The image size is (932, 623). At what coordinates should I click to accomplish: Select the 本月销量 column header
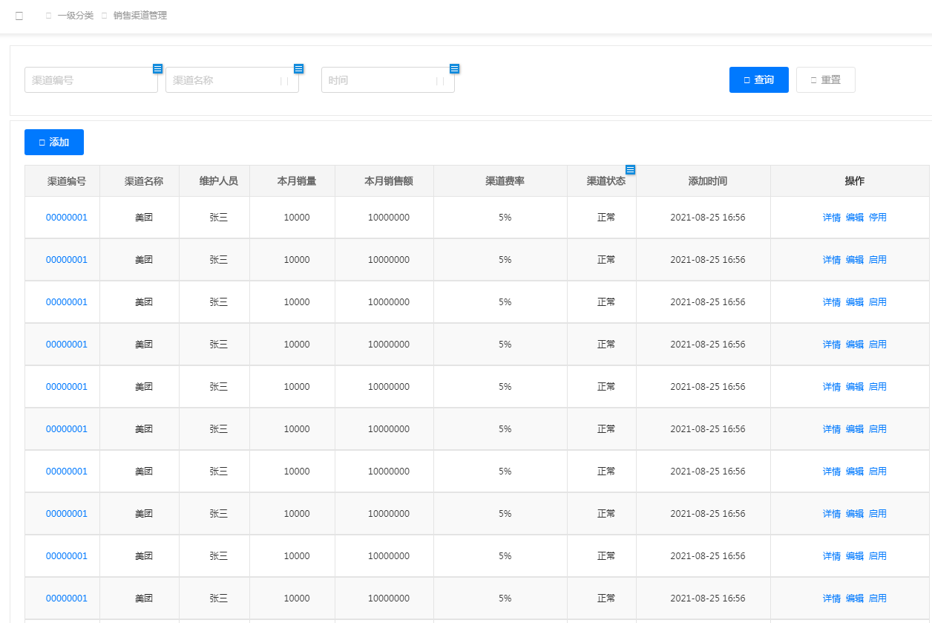[292, 181]
